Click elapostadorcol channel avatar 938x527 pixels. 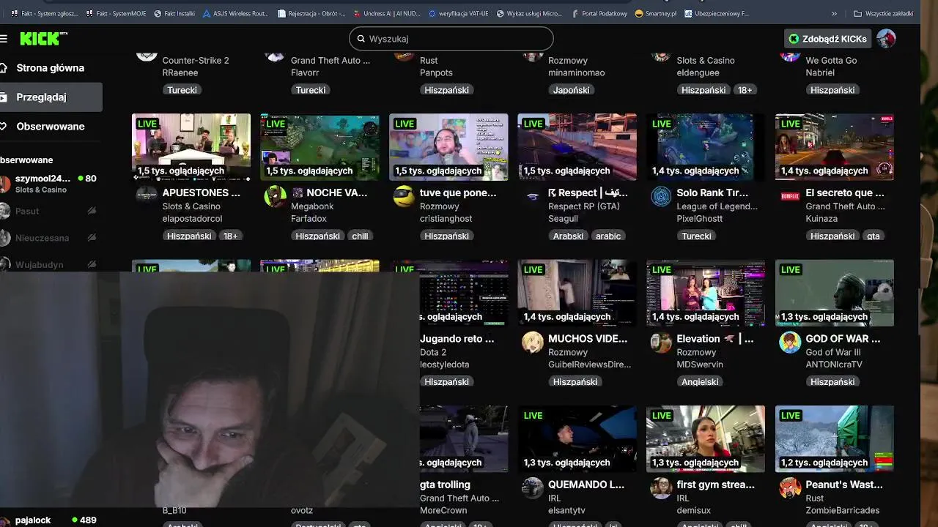pos(147,197)
